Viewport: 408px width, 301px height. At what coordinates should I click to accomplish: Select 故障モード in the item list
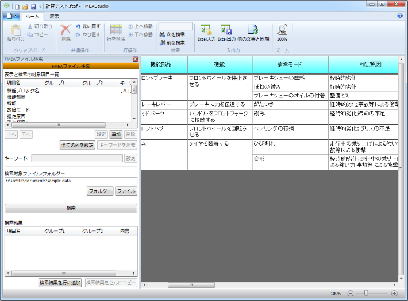click(x=18, y=109)
